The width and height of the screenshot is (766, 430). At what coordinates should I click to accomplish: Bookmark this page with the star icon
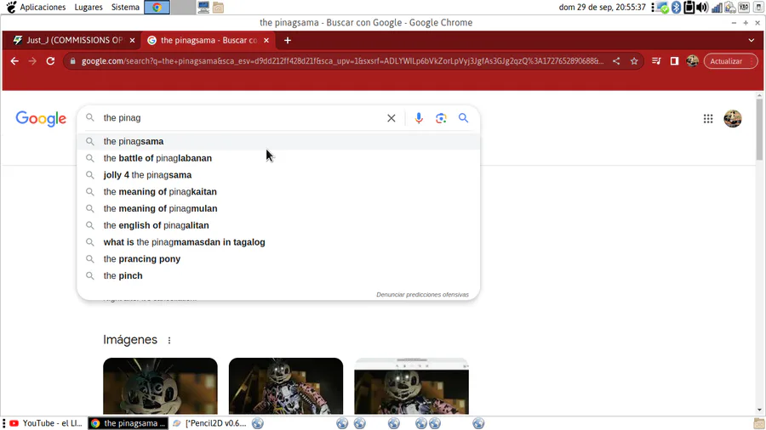(x=634, y=61)
